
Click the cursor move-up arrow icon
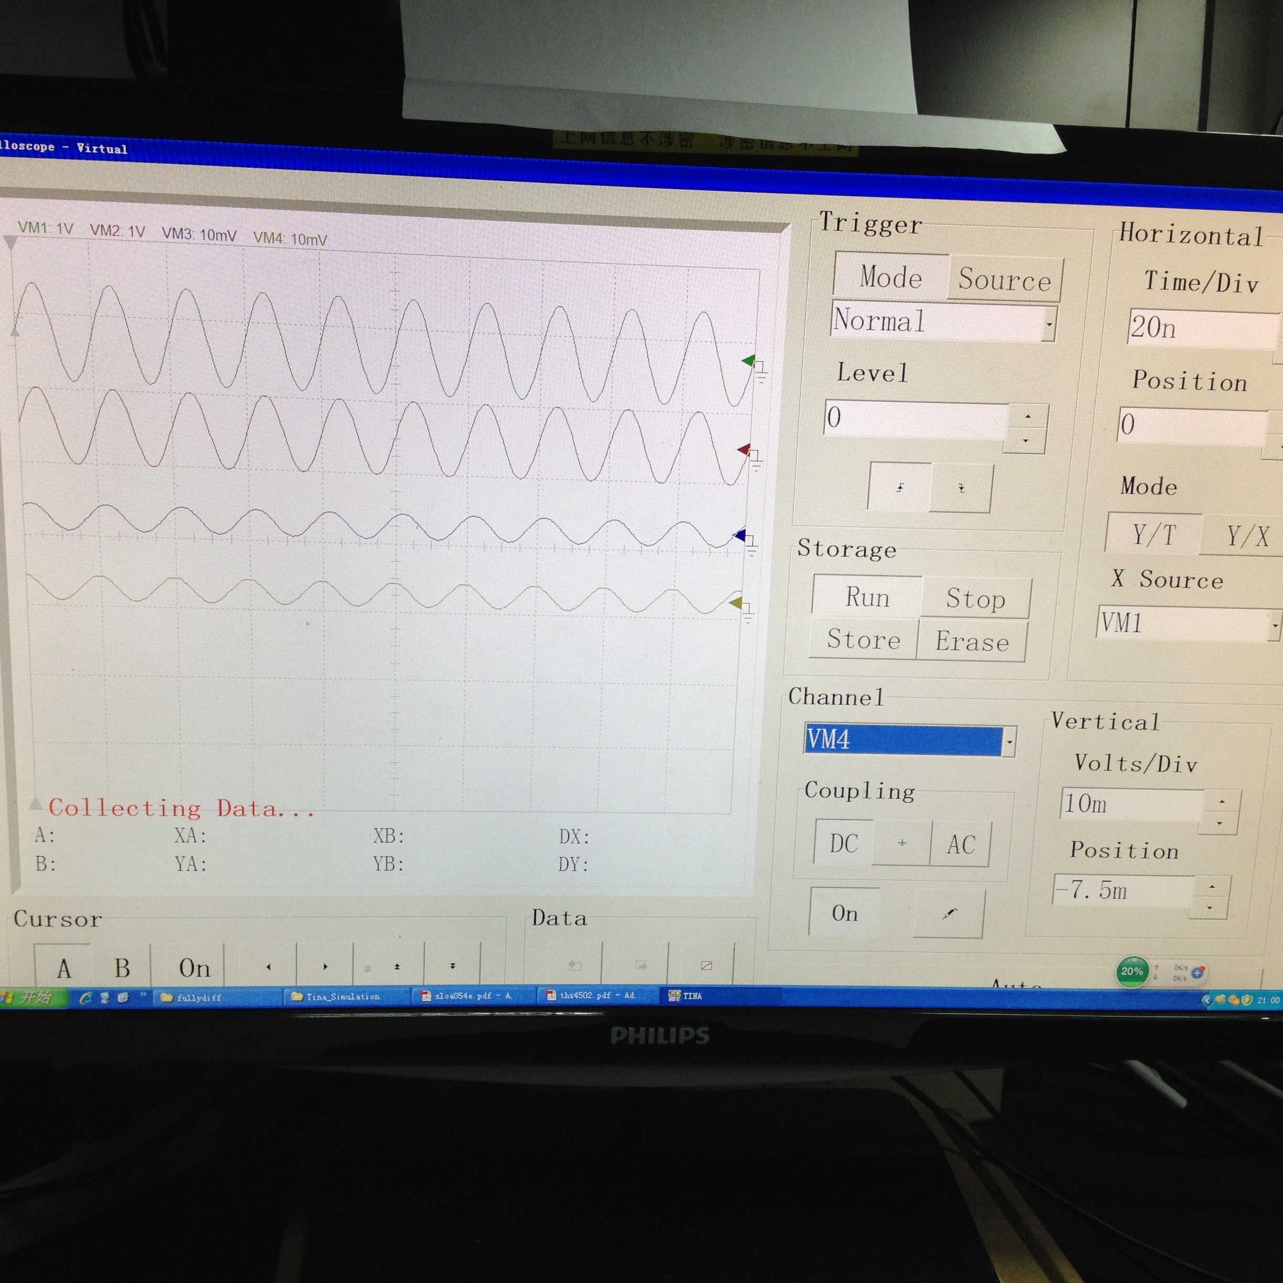click(397, 967)
